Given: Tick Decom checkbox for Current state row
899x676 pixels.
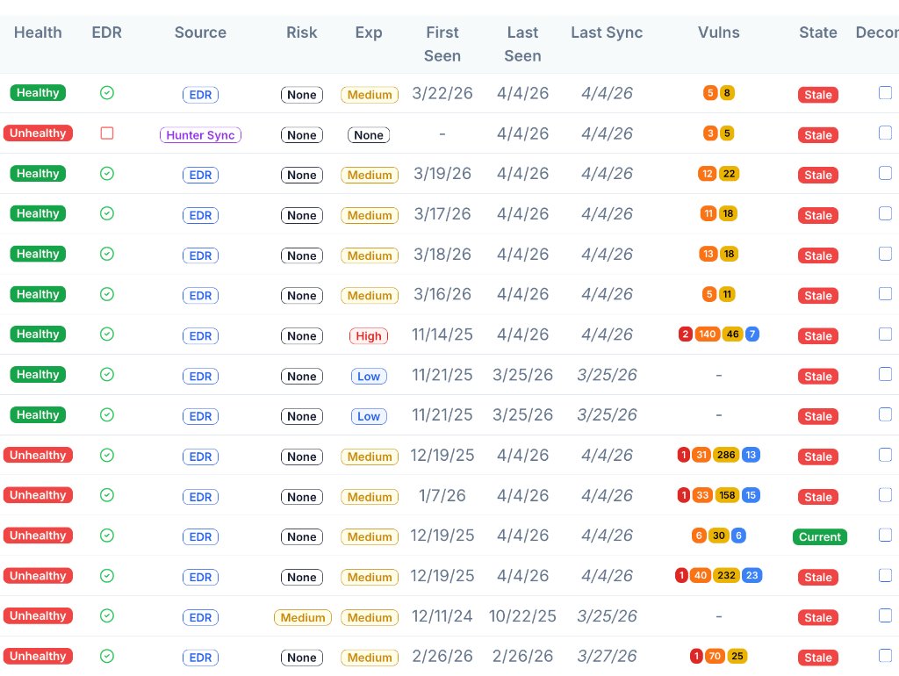Looking at the screenshot, I should click(x=885, y=535).
